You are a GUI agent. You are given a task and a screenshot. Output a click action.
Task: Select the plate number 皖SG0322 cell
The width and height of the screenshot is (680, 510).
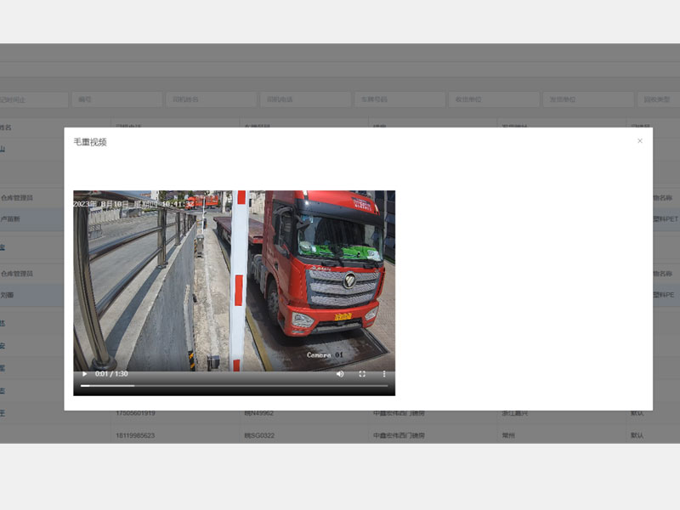pyautogui.click(x=261, y=435)
